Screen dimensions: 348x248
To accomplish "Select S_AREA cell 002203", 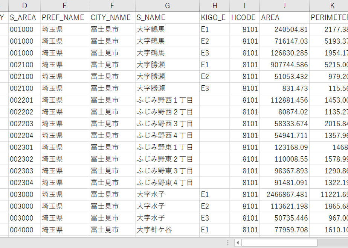I will (x=24, y=124).
